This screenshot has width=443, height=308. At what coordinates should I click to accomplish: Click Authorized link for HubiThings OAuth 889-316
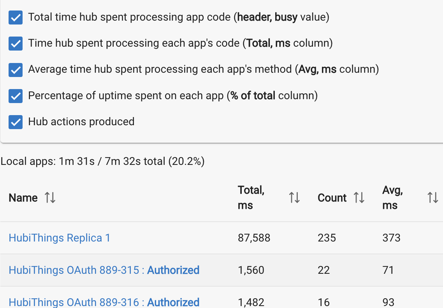click(173, 302)
